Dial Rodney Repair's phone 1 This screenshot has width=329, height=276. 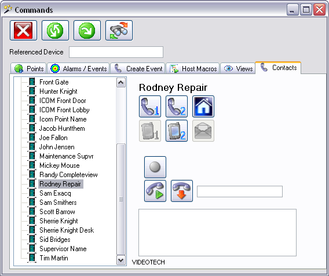tap(150, 106)
